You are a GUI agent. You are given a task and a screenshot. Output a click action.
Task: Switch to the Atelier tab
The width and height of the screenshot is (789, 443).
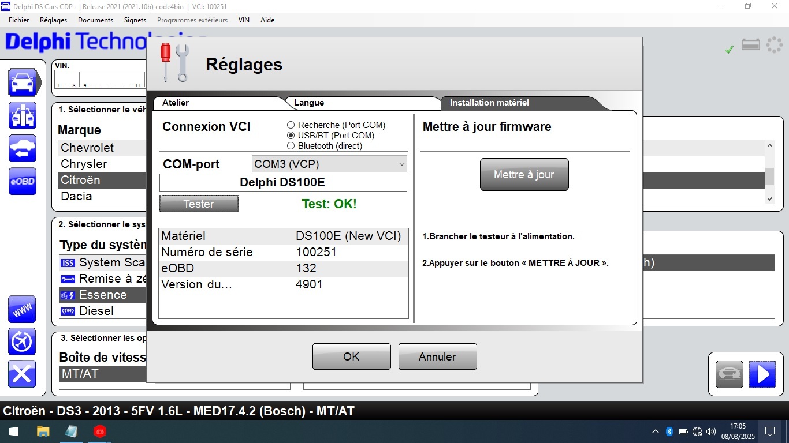pyautogui.click(x=219, y=103)
